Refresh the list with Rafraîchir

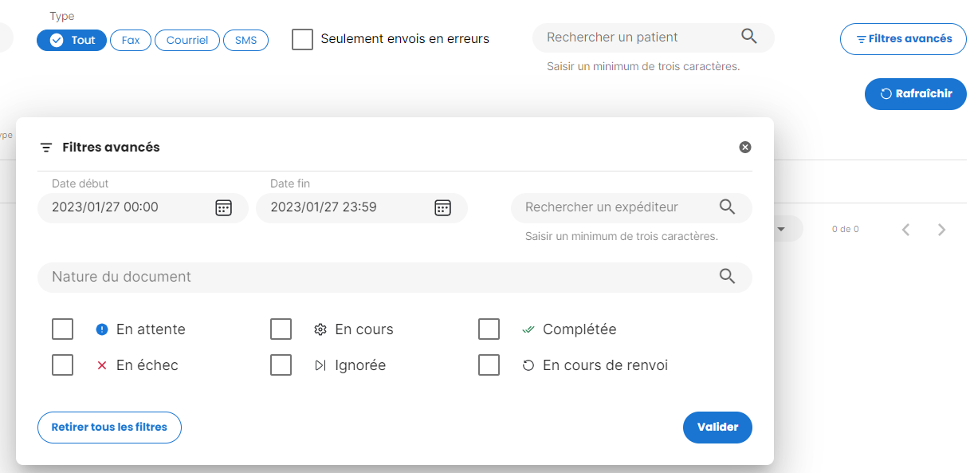pos(915,94)
